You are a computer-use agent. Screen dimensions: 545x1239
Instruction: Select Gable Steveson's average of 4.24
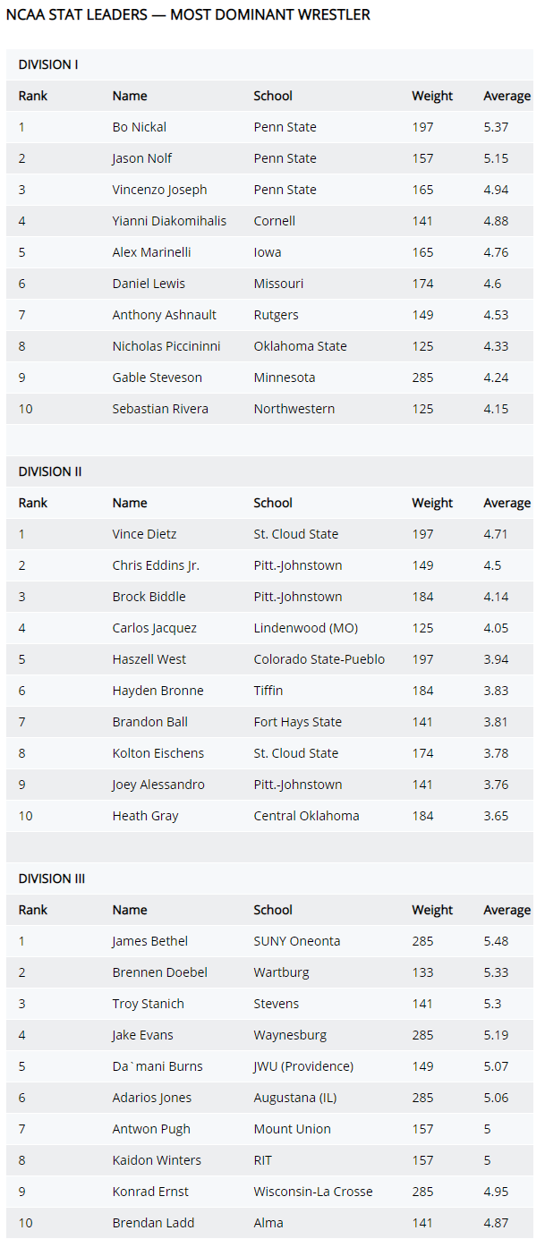(x=496, y=378)
